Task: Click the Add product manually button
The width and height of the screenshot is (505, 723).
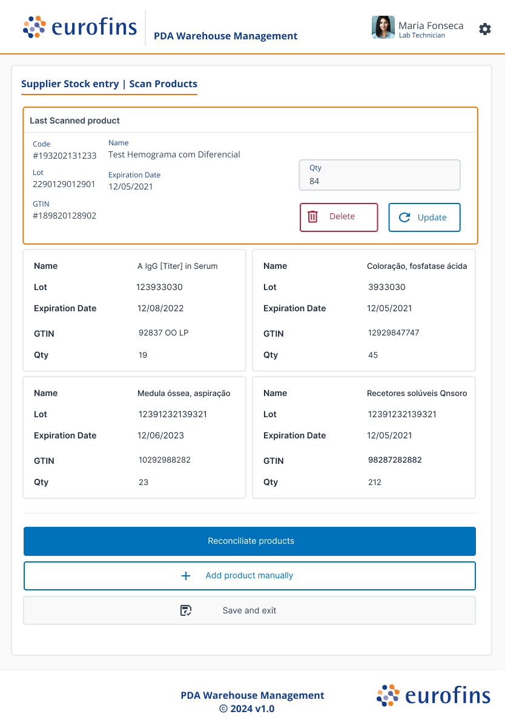Action: [249, 576]
